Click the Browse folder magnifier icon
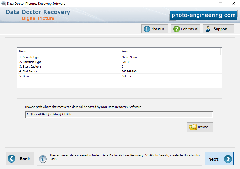The width and height of the screenshot is (240, 169). (x=193, y=127)
